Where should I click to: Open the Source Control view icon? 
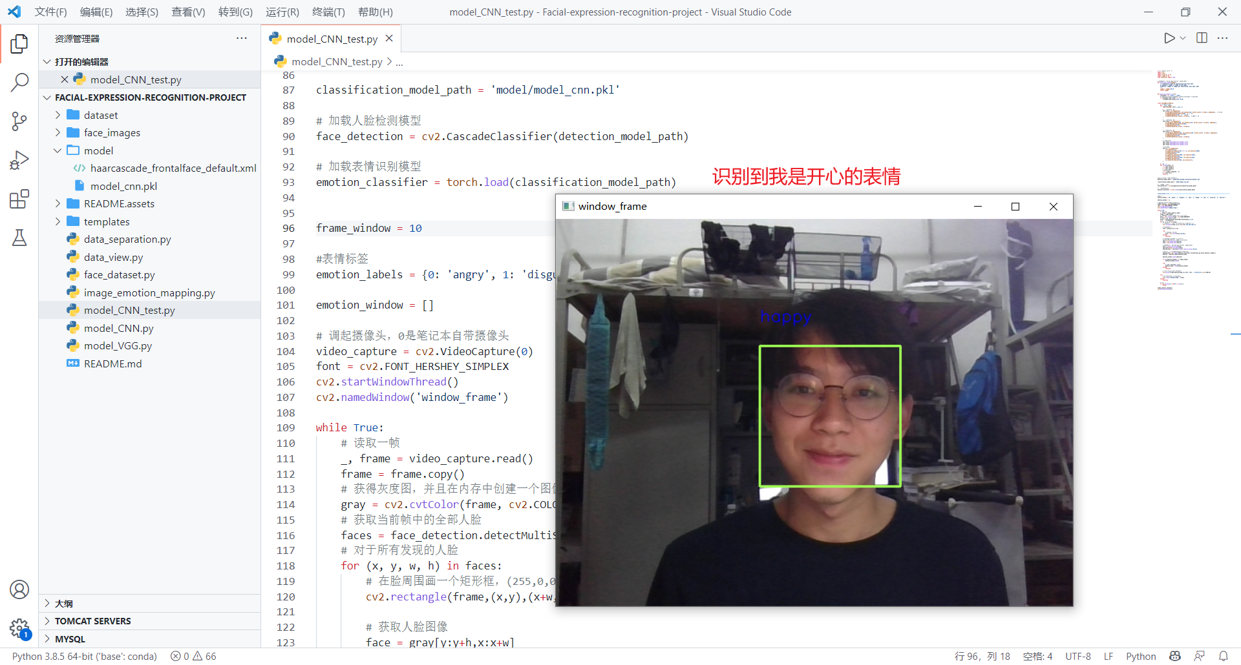[19, 121]
